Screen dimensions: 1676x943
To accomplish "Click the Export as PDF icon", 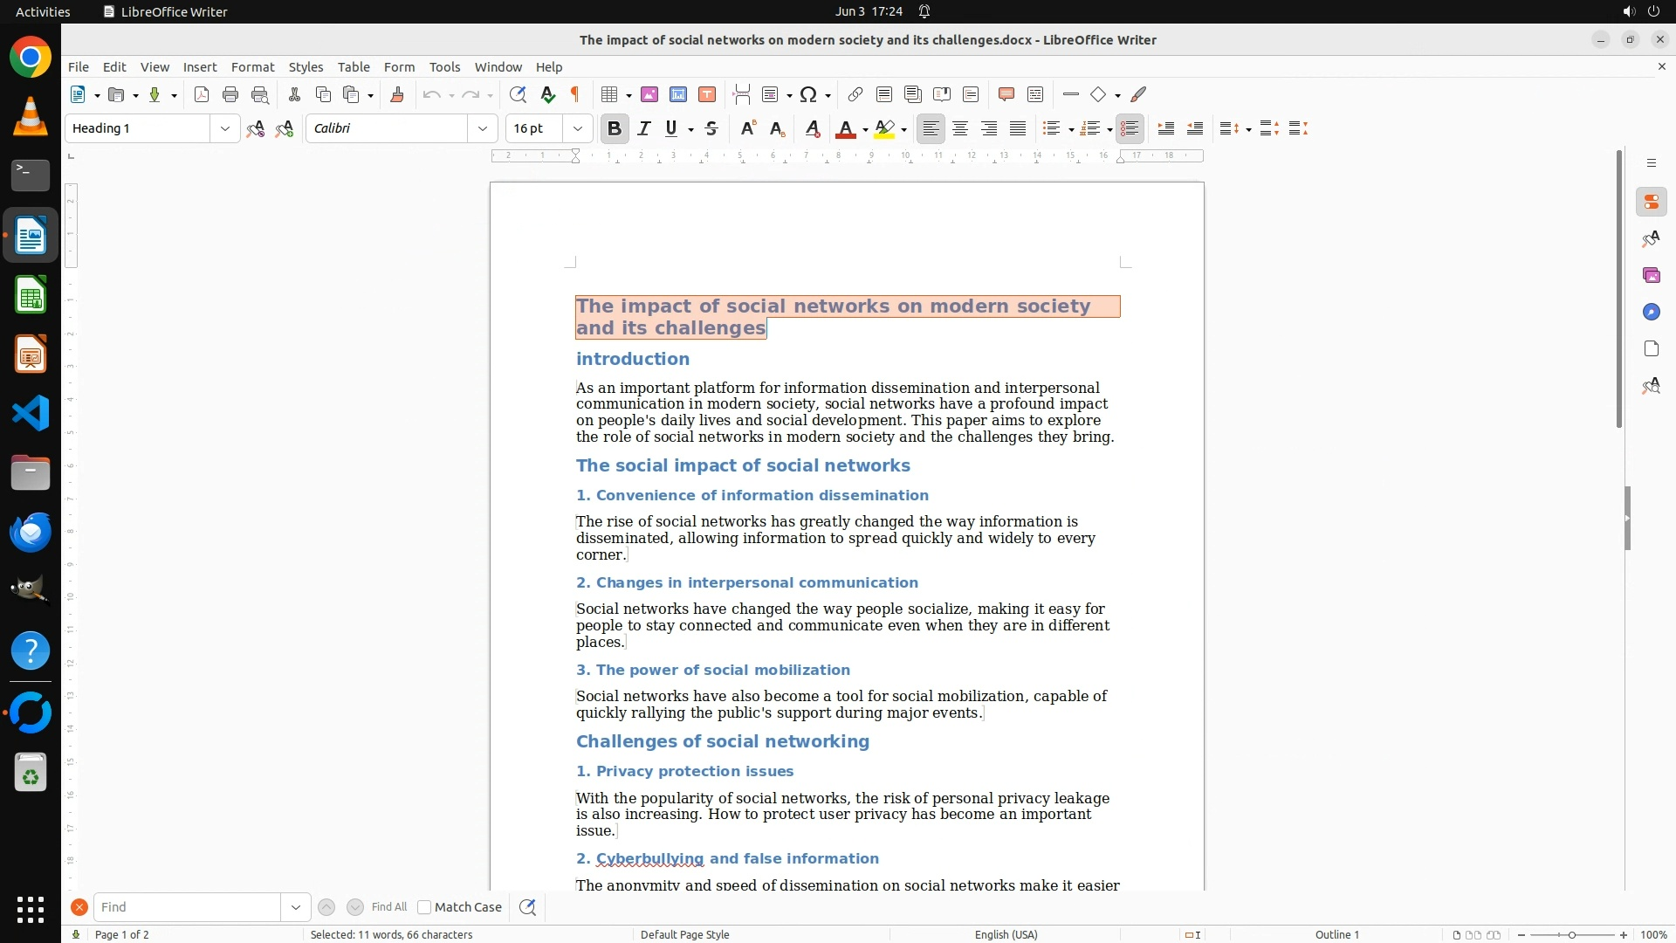I will coord(202,94).
